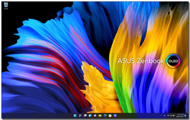The image size is (190, 120).
Task: Expand the hidden system tray icons chevron
Action: click(x=160, y=116)
